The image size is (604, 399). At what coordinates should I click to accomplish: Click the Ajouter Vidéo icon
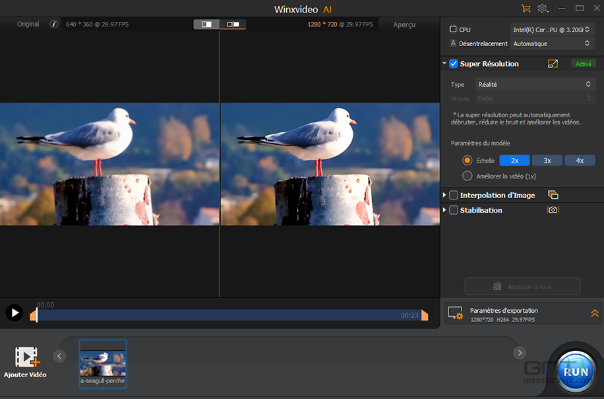[27, 357]
